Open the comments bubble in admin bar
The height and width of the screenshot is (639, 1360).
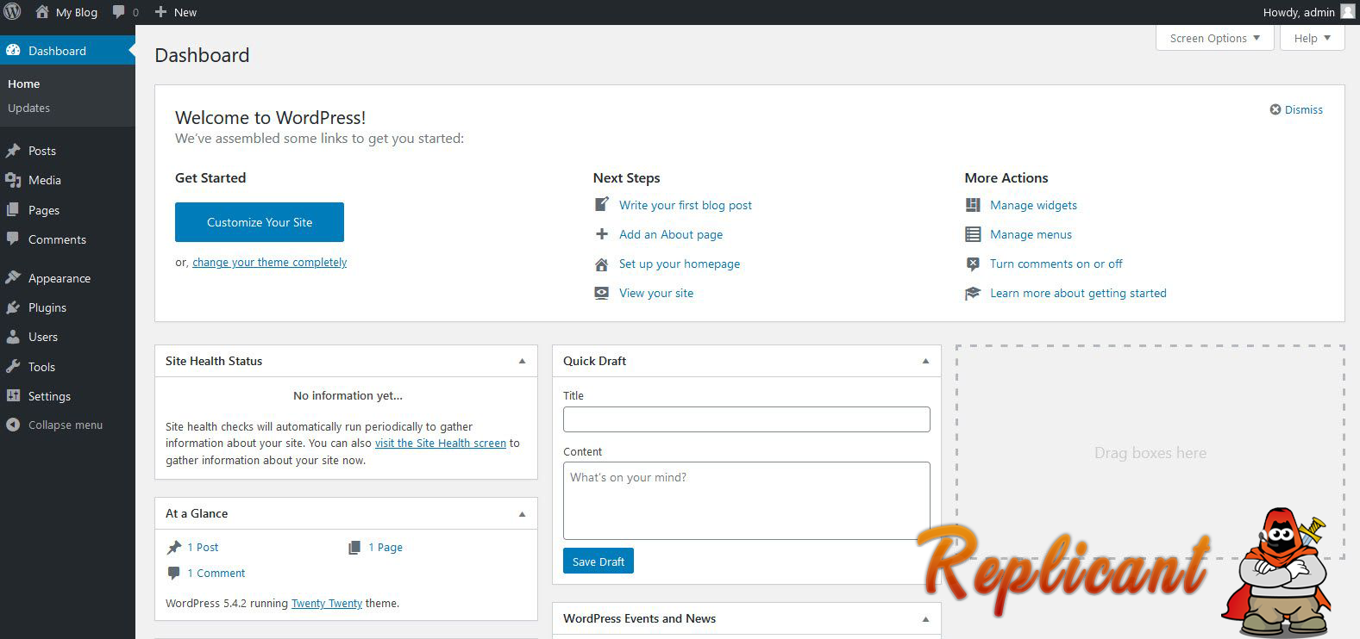tap(119, 12)
